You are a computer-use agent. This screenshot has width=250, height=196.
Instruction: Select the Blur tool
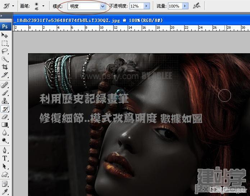coord(5,133)
